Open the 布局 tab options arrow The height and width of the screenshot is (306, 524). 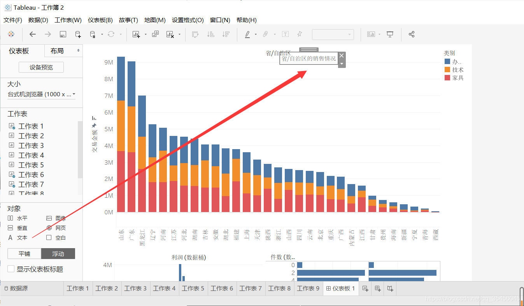coord(78,50)
